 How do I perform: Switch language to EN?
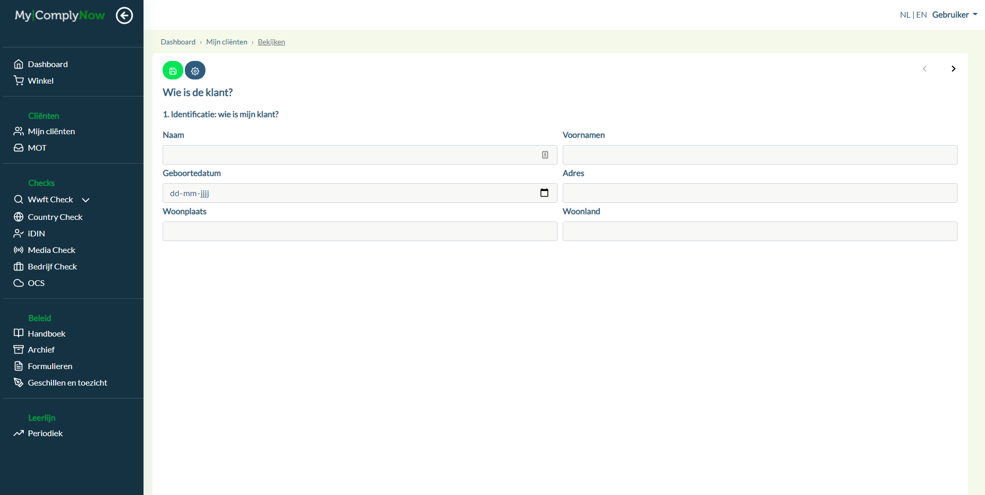click(922, 14)
